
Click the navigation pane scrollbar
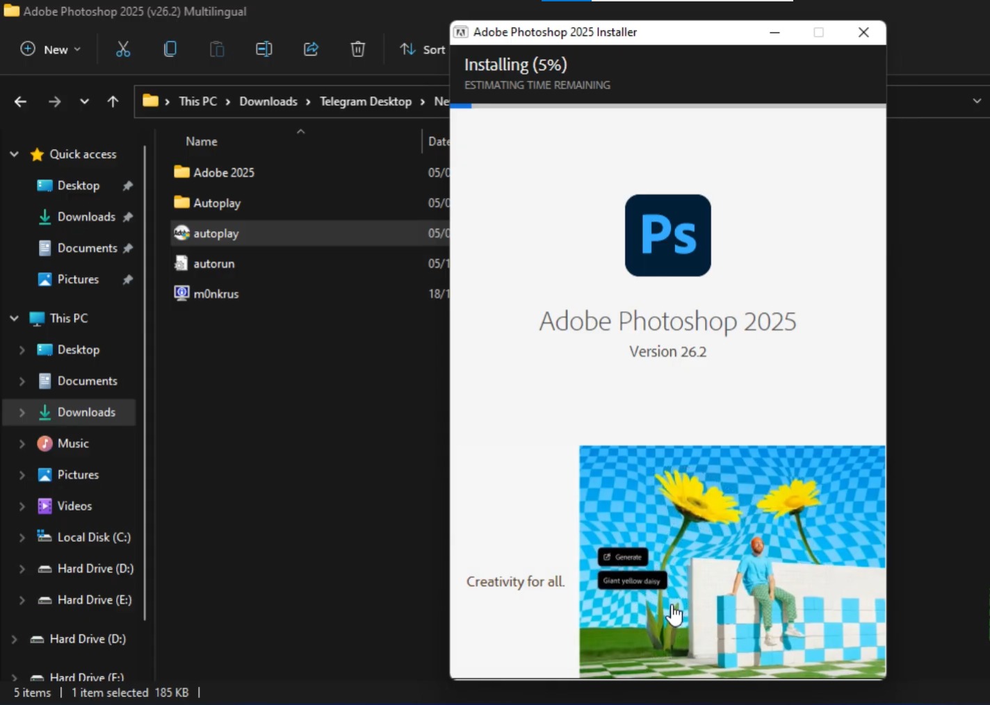145,382
